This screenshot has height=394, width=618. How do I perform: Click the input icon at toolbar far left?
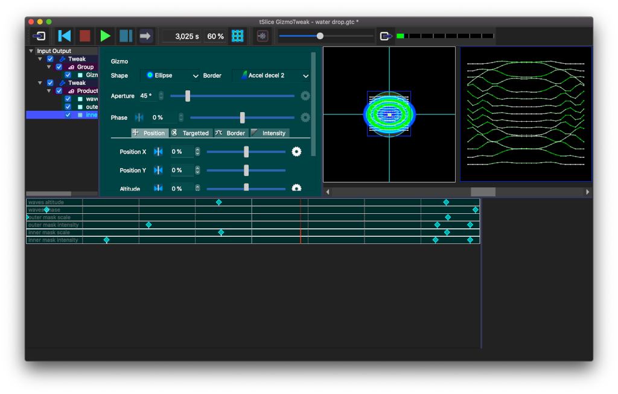(x=40, y=36)
